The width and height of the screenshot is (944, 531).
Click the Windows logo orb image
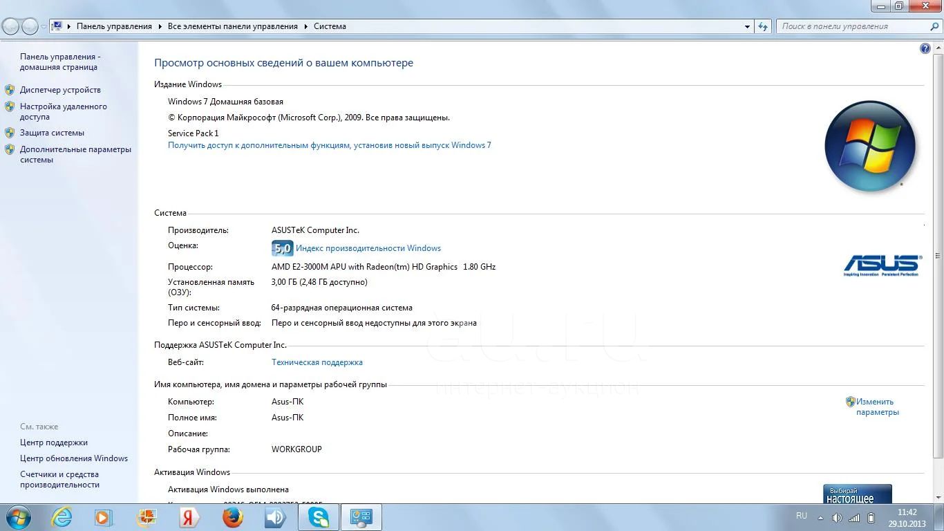click(870, 146)
